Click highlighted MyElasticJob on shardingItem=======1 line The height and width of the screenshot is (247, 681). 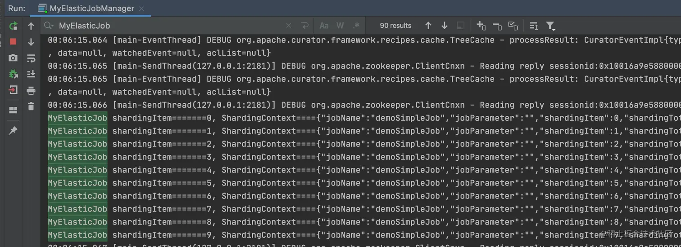[77, 131]
